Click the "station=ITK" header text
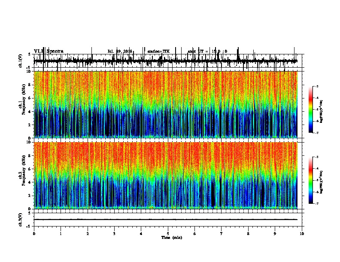 click(x=158, y=51)
